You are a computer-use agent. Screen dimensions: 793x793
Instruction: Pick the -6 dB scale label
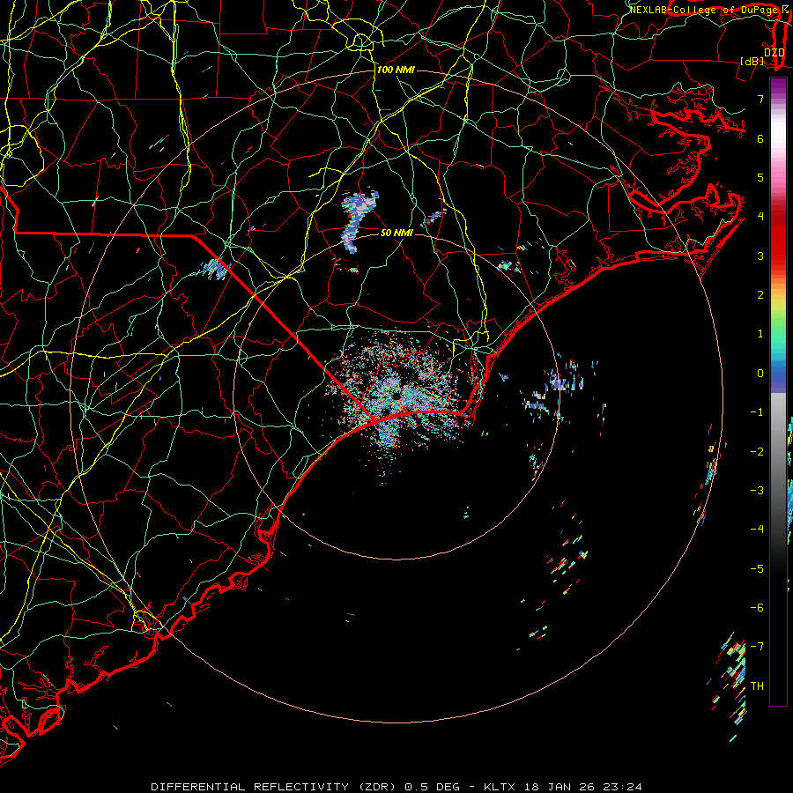click(x=757, y=608)
